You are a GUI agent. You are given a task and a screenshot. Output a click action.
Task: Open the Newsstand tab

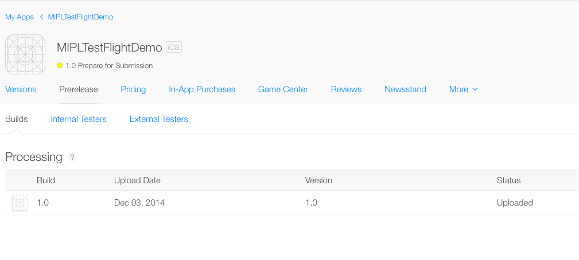[406, 89]
